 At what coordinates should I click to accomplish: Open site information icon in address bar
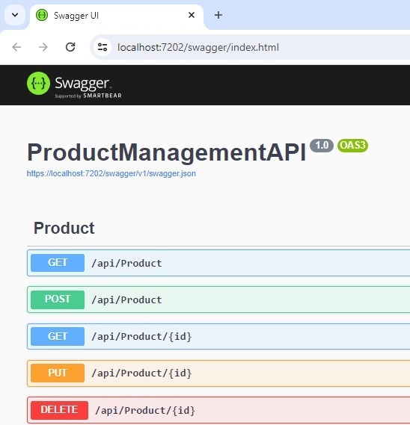click(102, 47)
